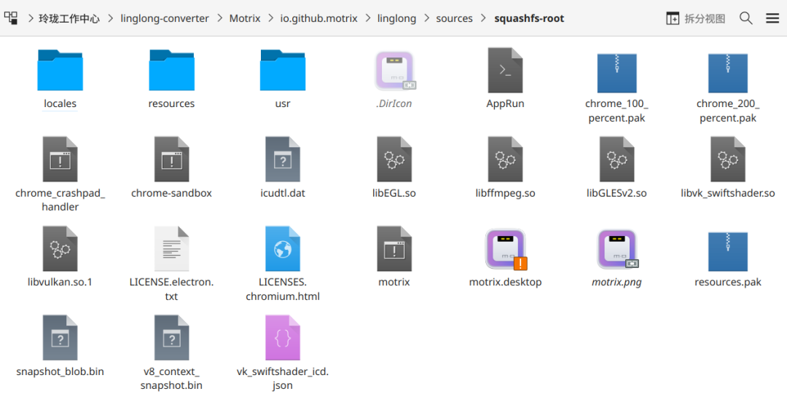Select LICENSES.chromium.html web file icon
This screenshot has width=787, height=402.
(x=283, y=248)
